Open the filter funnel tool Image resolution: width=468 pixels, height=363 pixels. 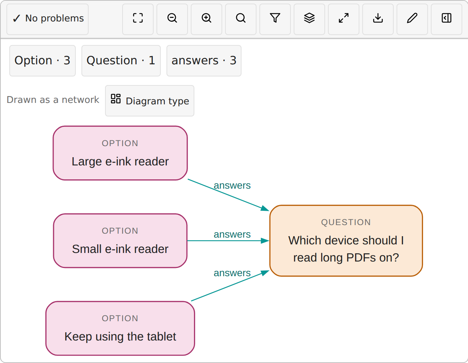click(275, 19)
